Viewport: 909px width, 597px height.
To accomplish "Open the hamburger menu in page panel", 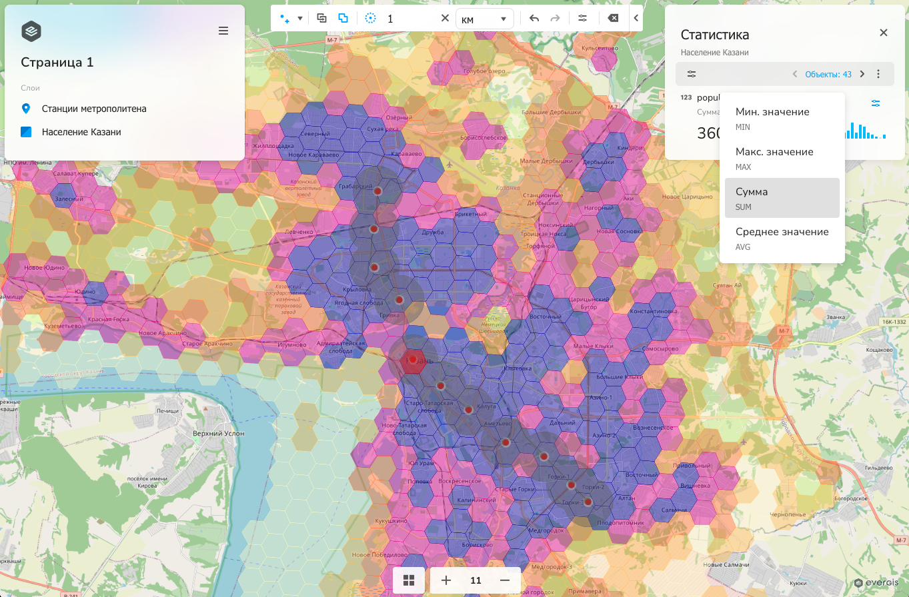I will tap(223, 31).
